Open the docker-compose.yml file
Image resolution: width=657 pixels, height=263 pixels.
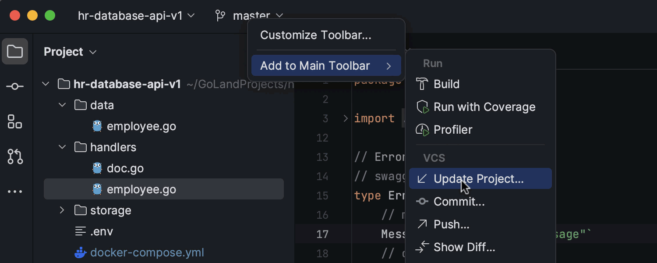[x=147, y=252]
